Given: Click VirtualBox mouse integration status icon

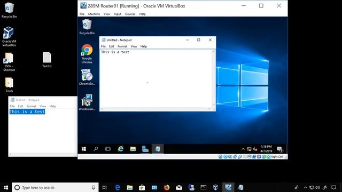Looking at the screenshot, I should [x=263, y=156].
